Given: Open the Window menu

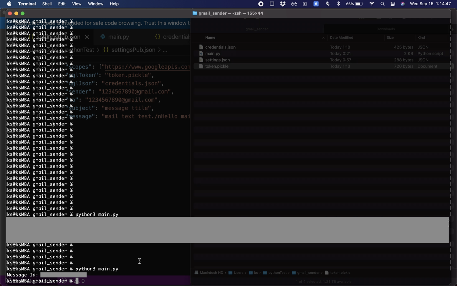Looking at the screenshot, I should coord(96,4).
